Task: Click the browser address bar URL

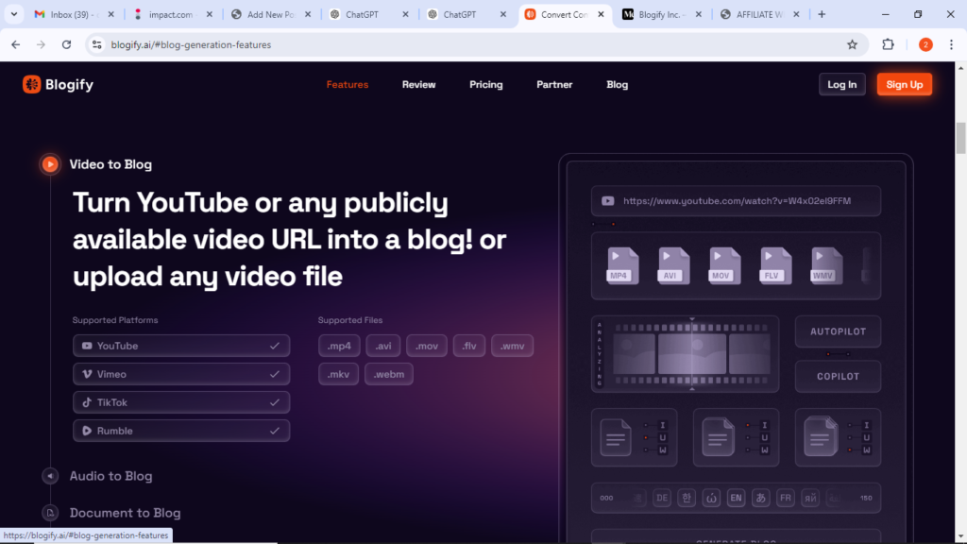Action: 191,44
